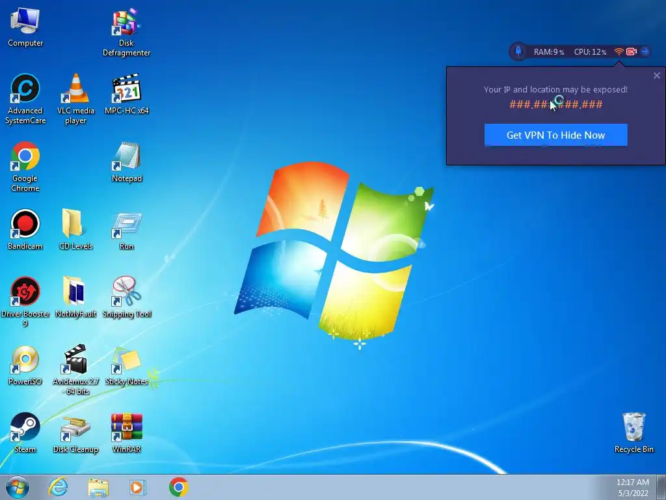This screenshot has height=500, width=666.
Task: Open Chrome from the taskbar
Action: (x=179, y=487)
